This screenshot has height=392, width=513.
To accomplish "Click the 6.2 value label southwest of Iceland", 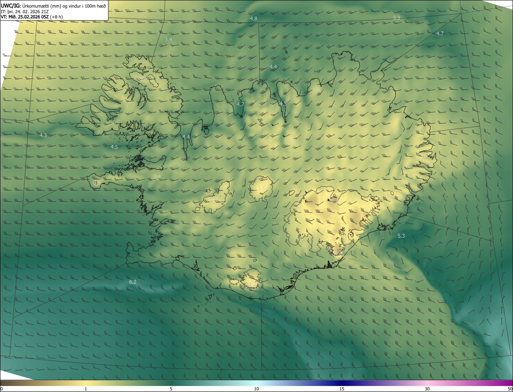I will point(133,282).
